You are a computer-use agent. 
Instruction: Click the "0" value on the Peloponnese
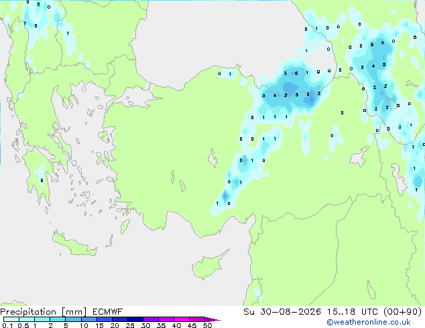42,181
